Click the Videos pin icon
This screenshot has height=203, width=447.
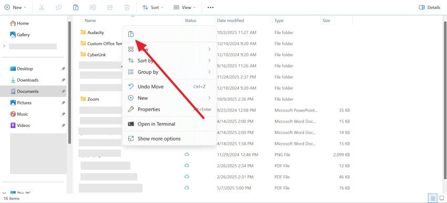pos(63,125)
